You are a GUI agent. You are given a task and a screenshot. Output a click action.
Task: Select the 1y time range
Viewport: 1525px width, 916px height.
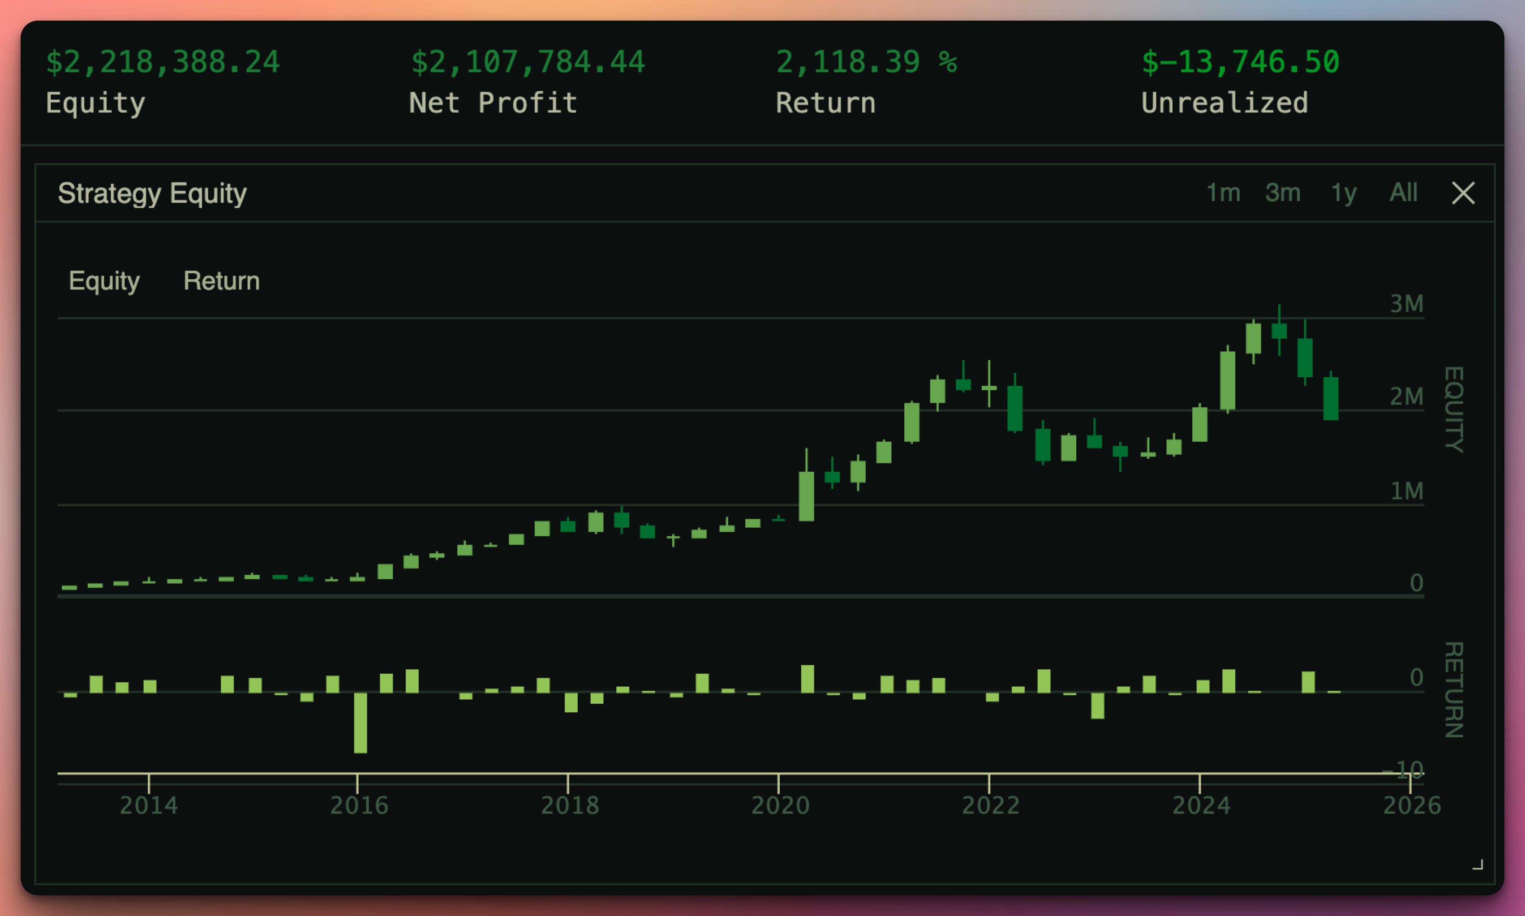[x=1344, y=194]
